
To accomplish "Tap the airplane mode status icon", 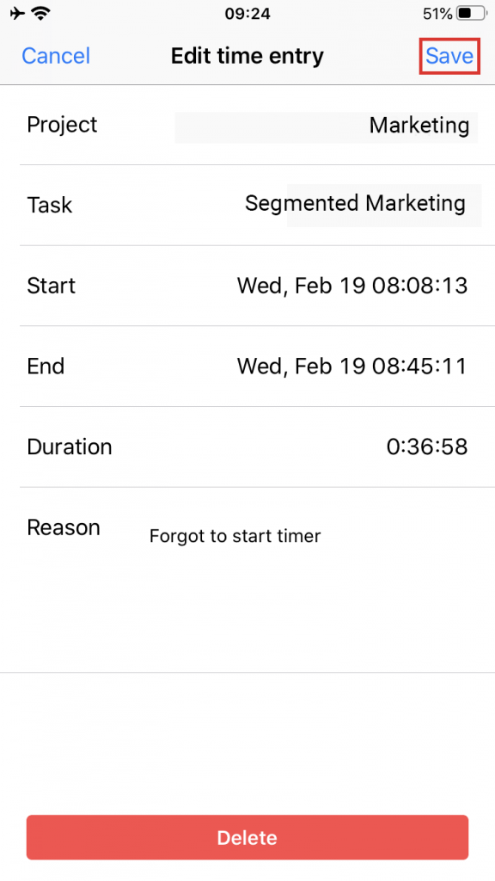I will pyautogui.click(x=17, y=13).
